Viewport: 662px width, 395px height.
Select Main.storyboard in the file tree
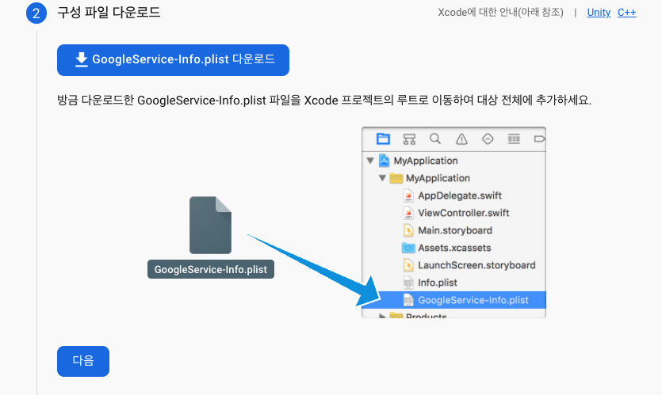pos(453,230)
